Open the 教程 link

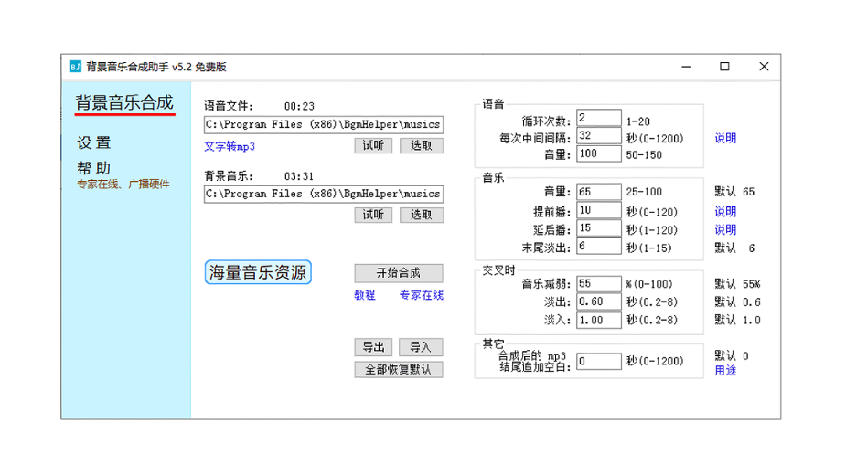[x=365, y=295]
